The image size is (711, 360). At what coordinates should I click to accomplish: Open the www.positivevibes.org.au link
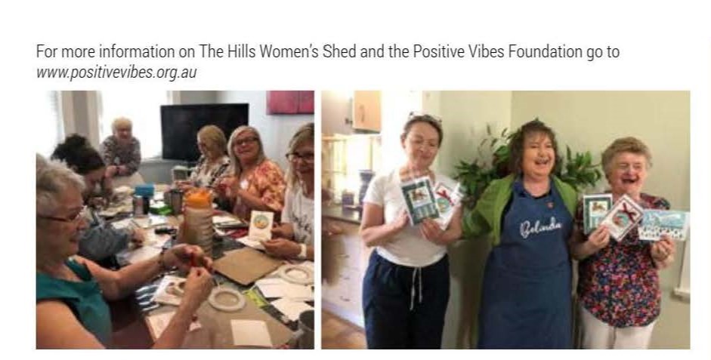116,72
